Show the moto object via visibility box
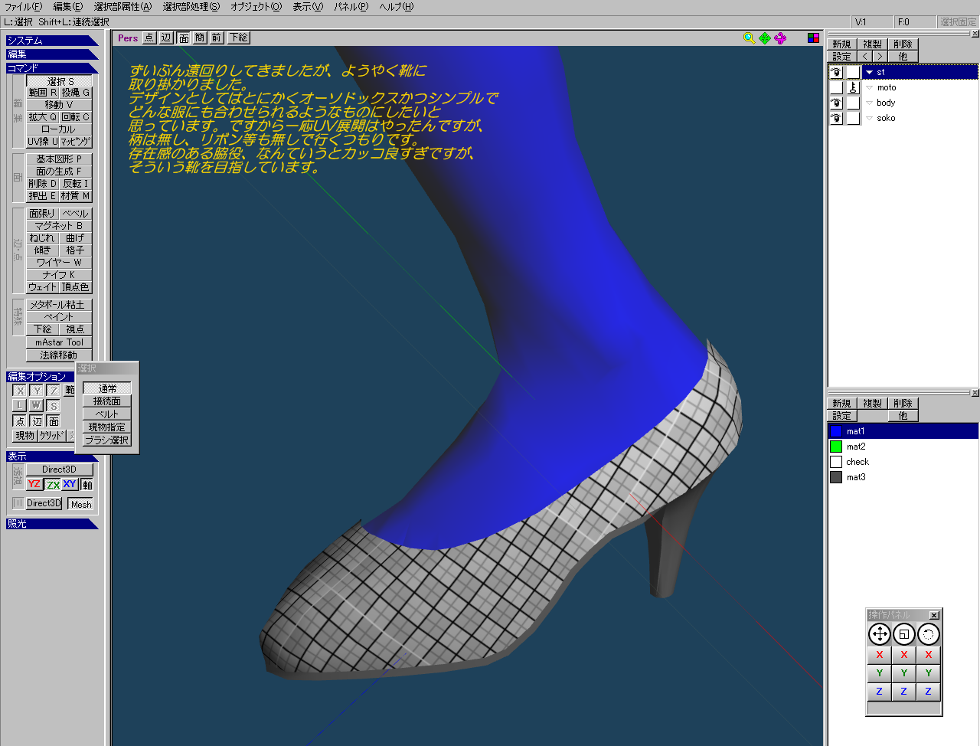 836,88
